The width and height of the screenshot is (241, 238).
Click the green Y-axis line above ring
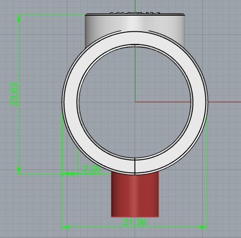pos(135,6)
